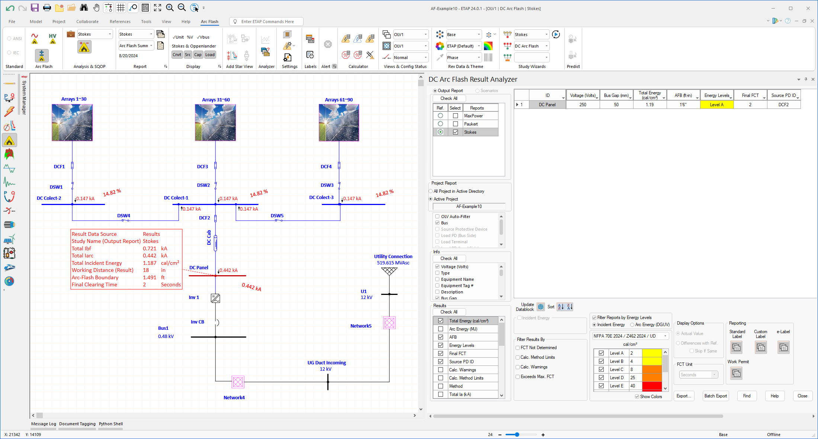Click the Save icon in the top toolbar

(35, 7)
